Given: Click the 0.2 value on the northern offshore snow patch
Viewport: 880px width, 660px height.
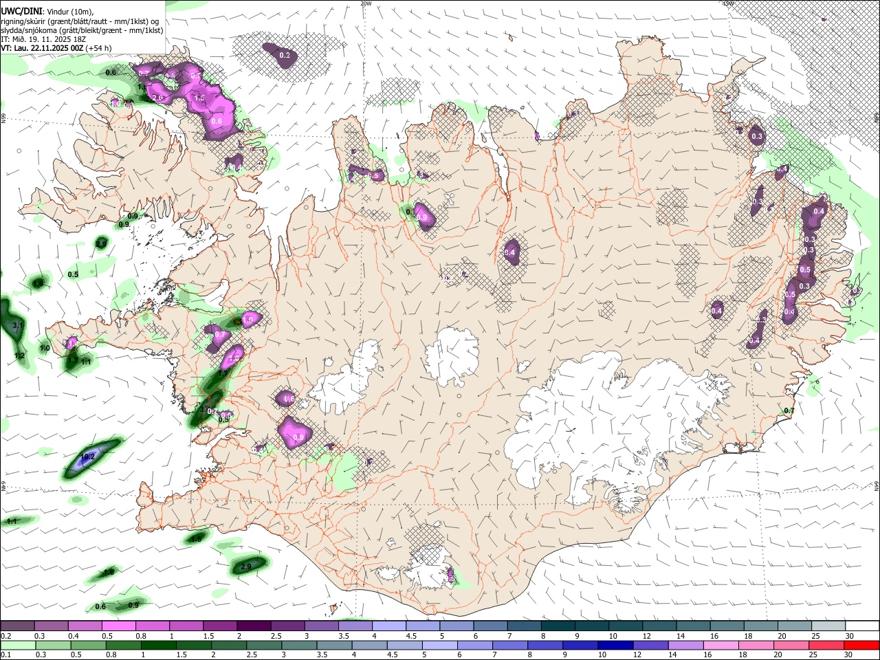Looking at the screenshot, I should coord(285,55).
